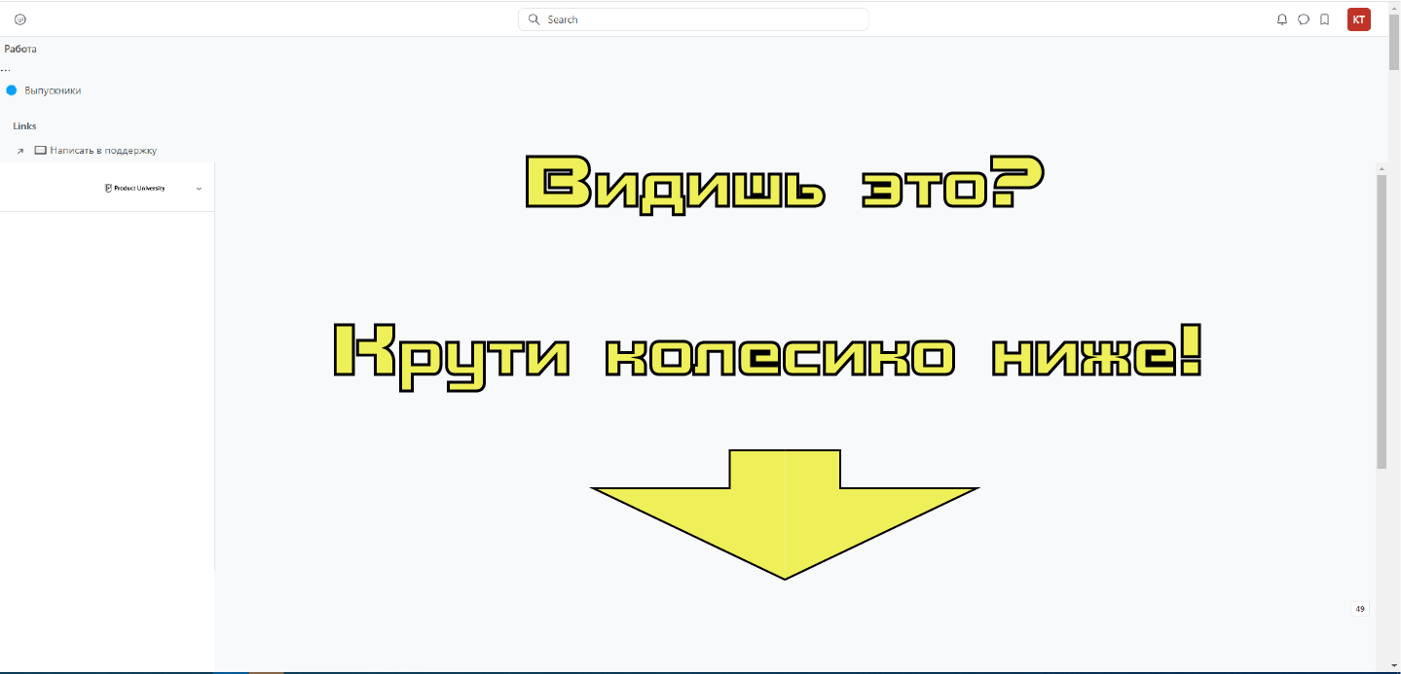Click the scrollbar up arrow

pyautogui.click(x=1381, y=166)
